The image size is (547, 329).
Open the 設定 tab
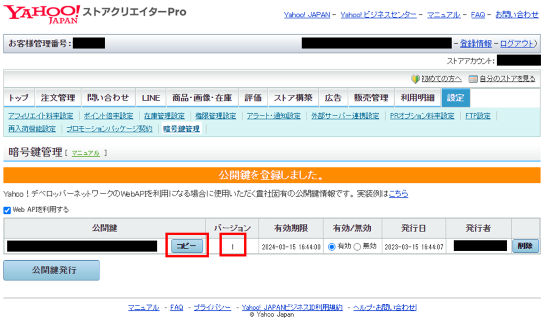coord(456,98)
